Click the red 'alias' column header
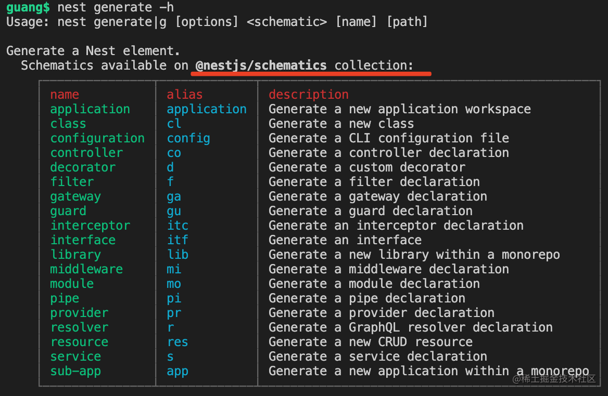Viewport: 608px width, 396px height. pos(185,95)
